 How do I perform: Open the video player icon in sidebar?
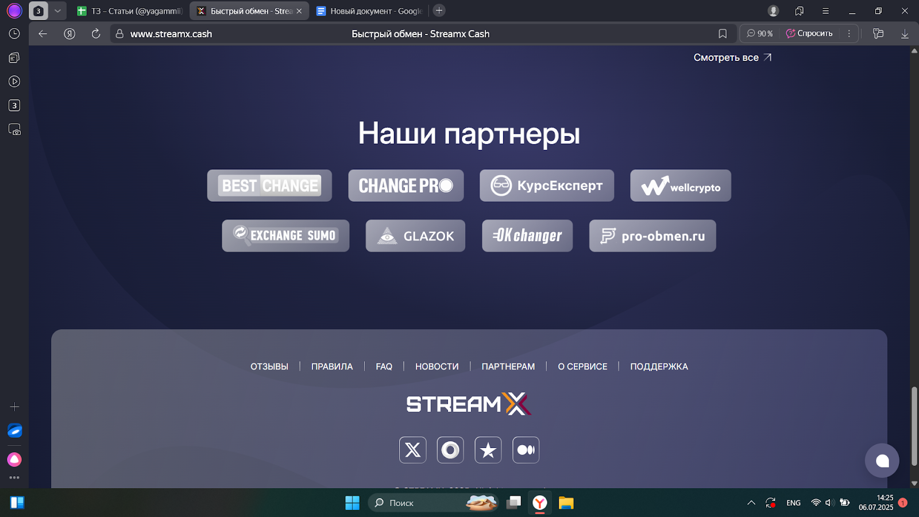[x=14, y=82]
